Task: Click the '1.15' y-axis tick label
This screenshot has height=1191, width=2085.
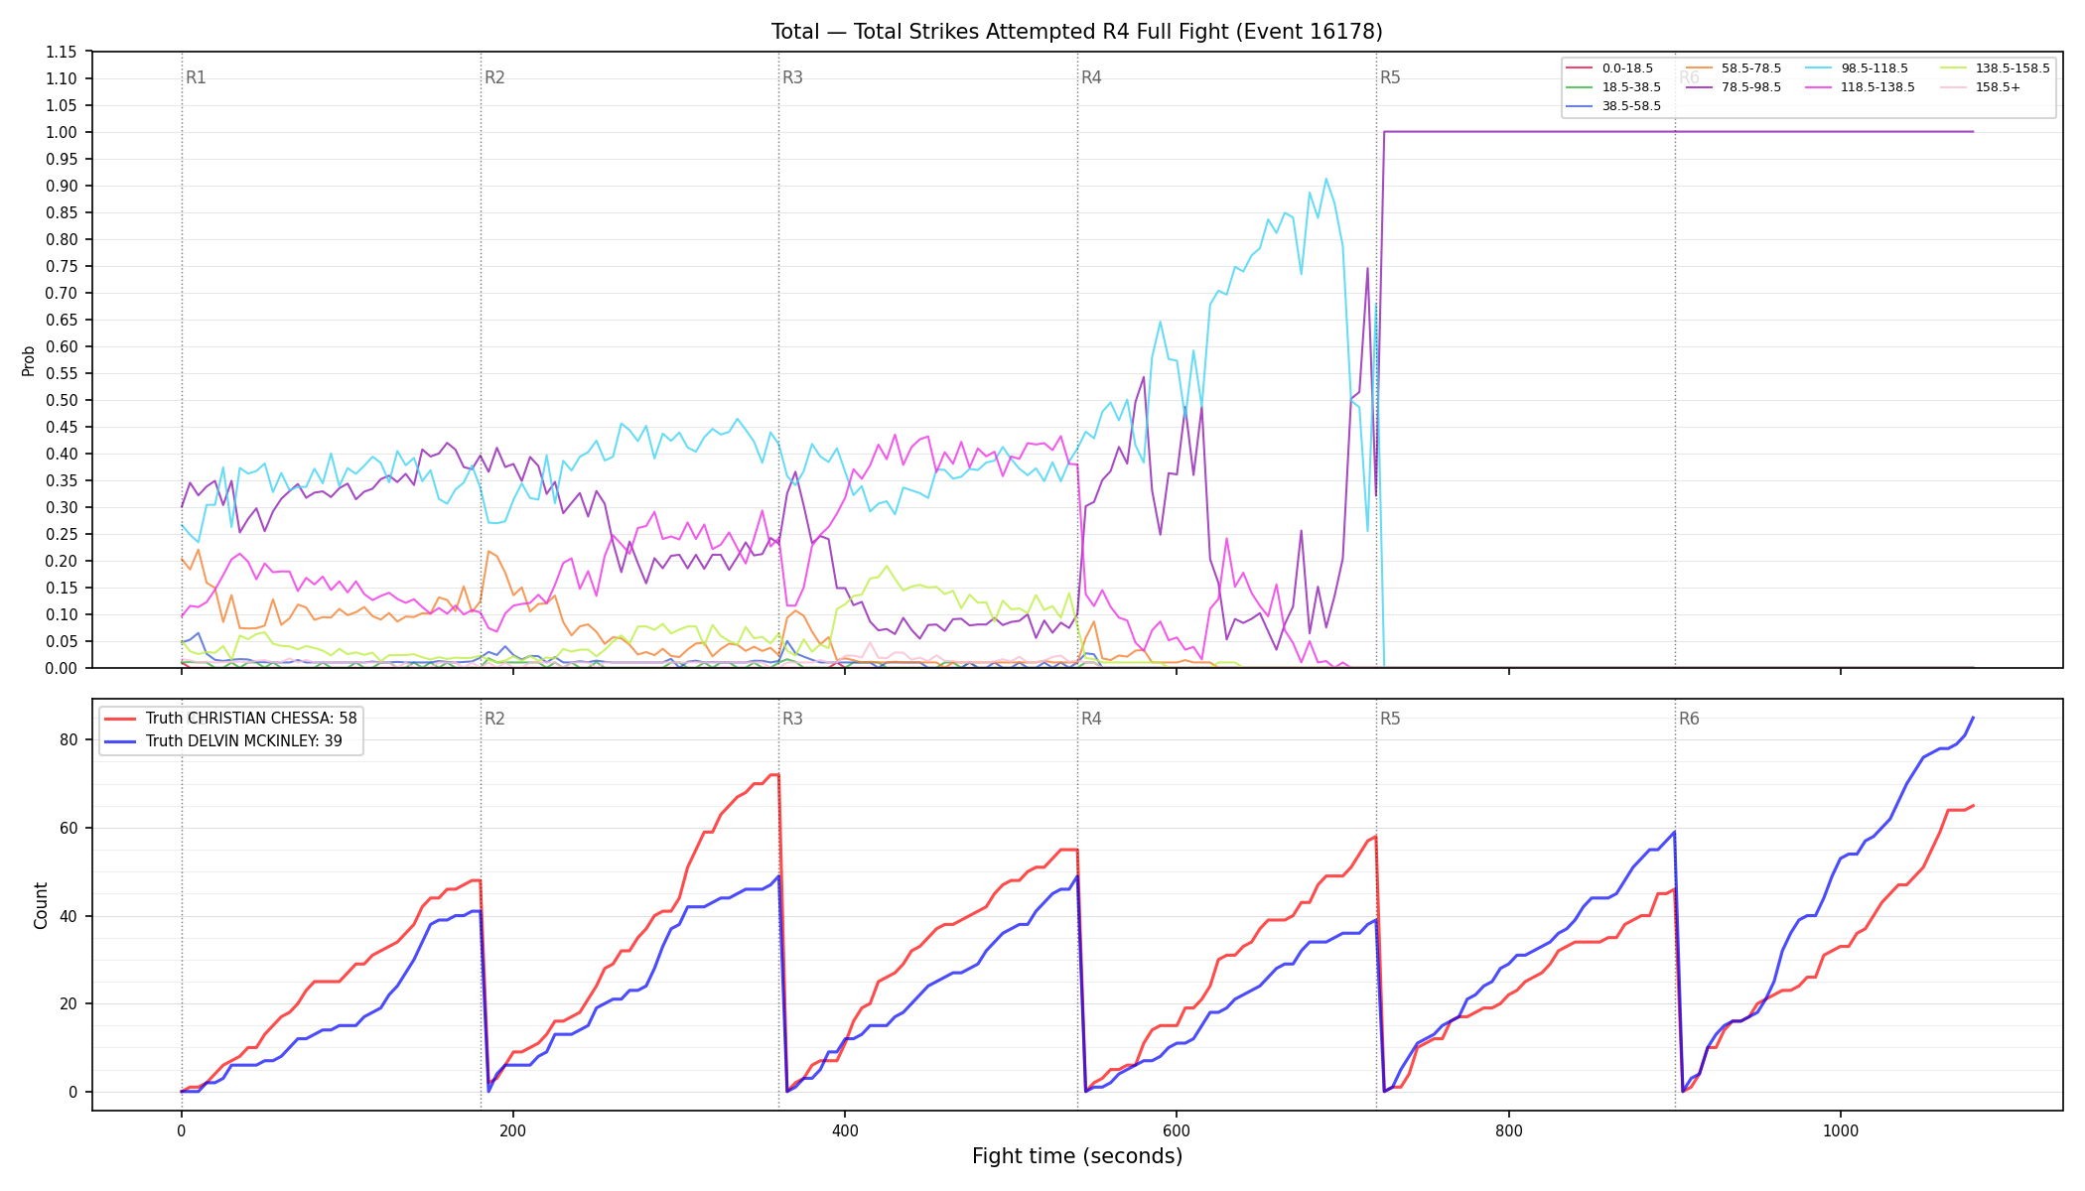Action: (x=62, y=52)
